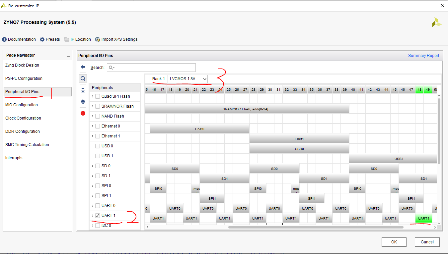The width and height of the screenshot is (448, 254).
Task: Open the Bank 1 LVCMOS 1.8V dropdown
Action: [188, 79]
